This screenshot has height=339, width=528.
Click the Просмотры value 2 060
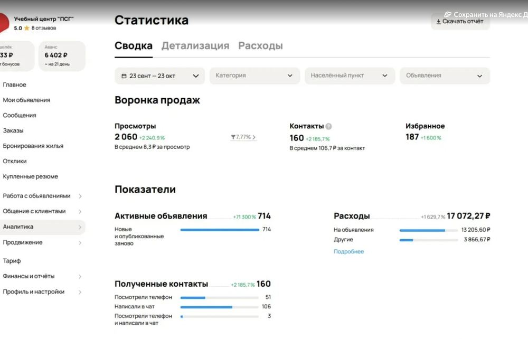[126, 137]
